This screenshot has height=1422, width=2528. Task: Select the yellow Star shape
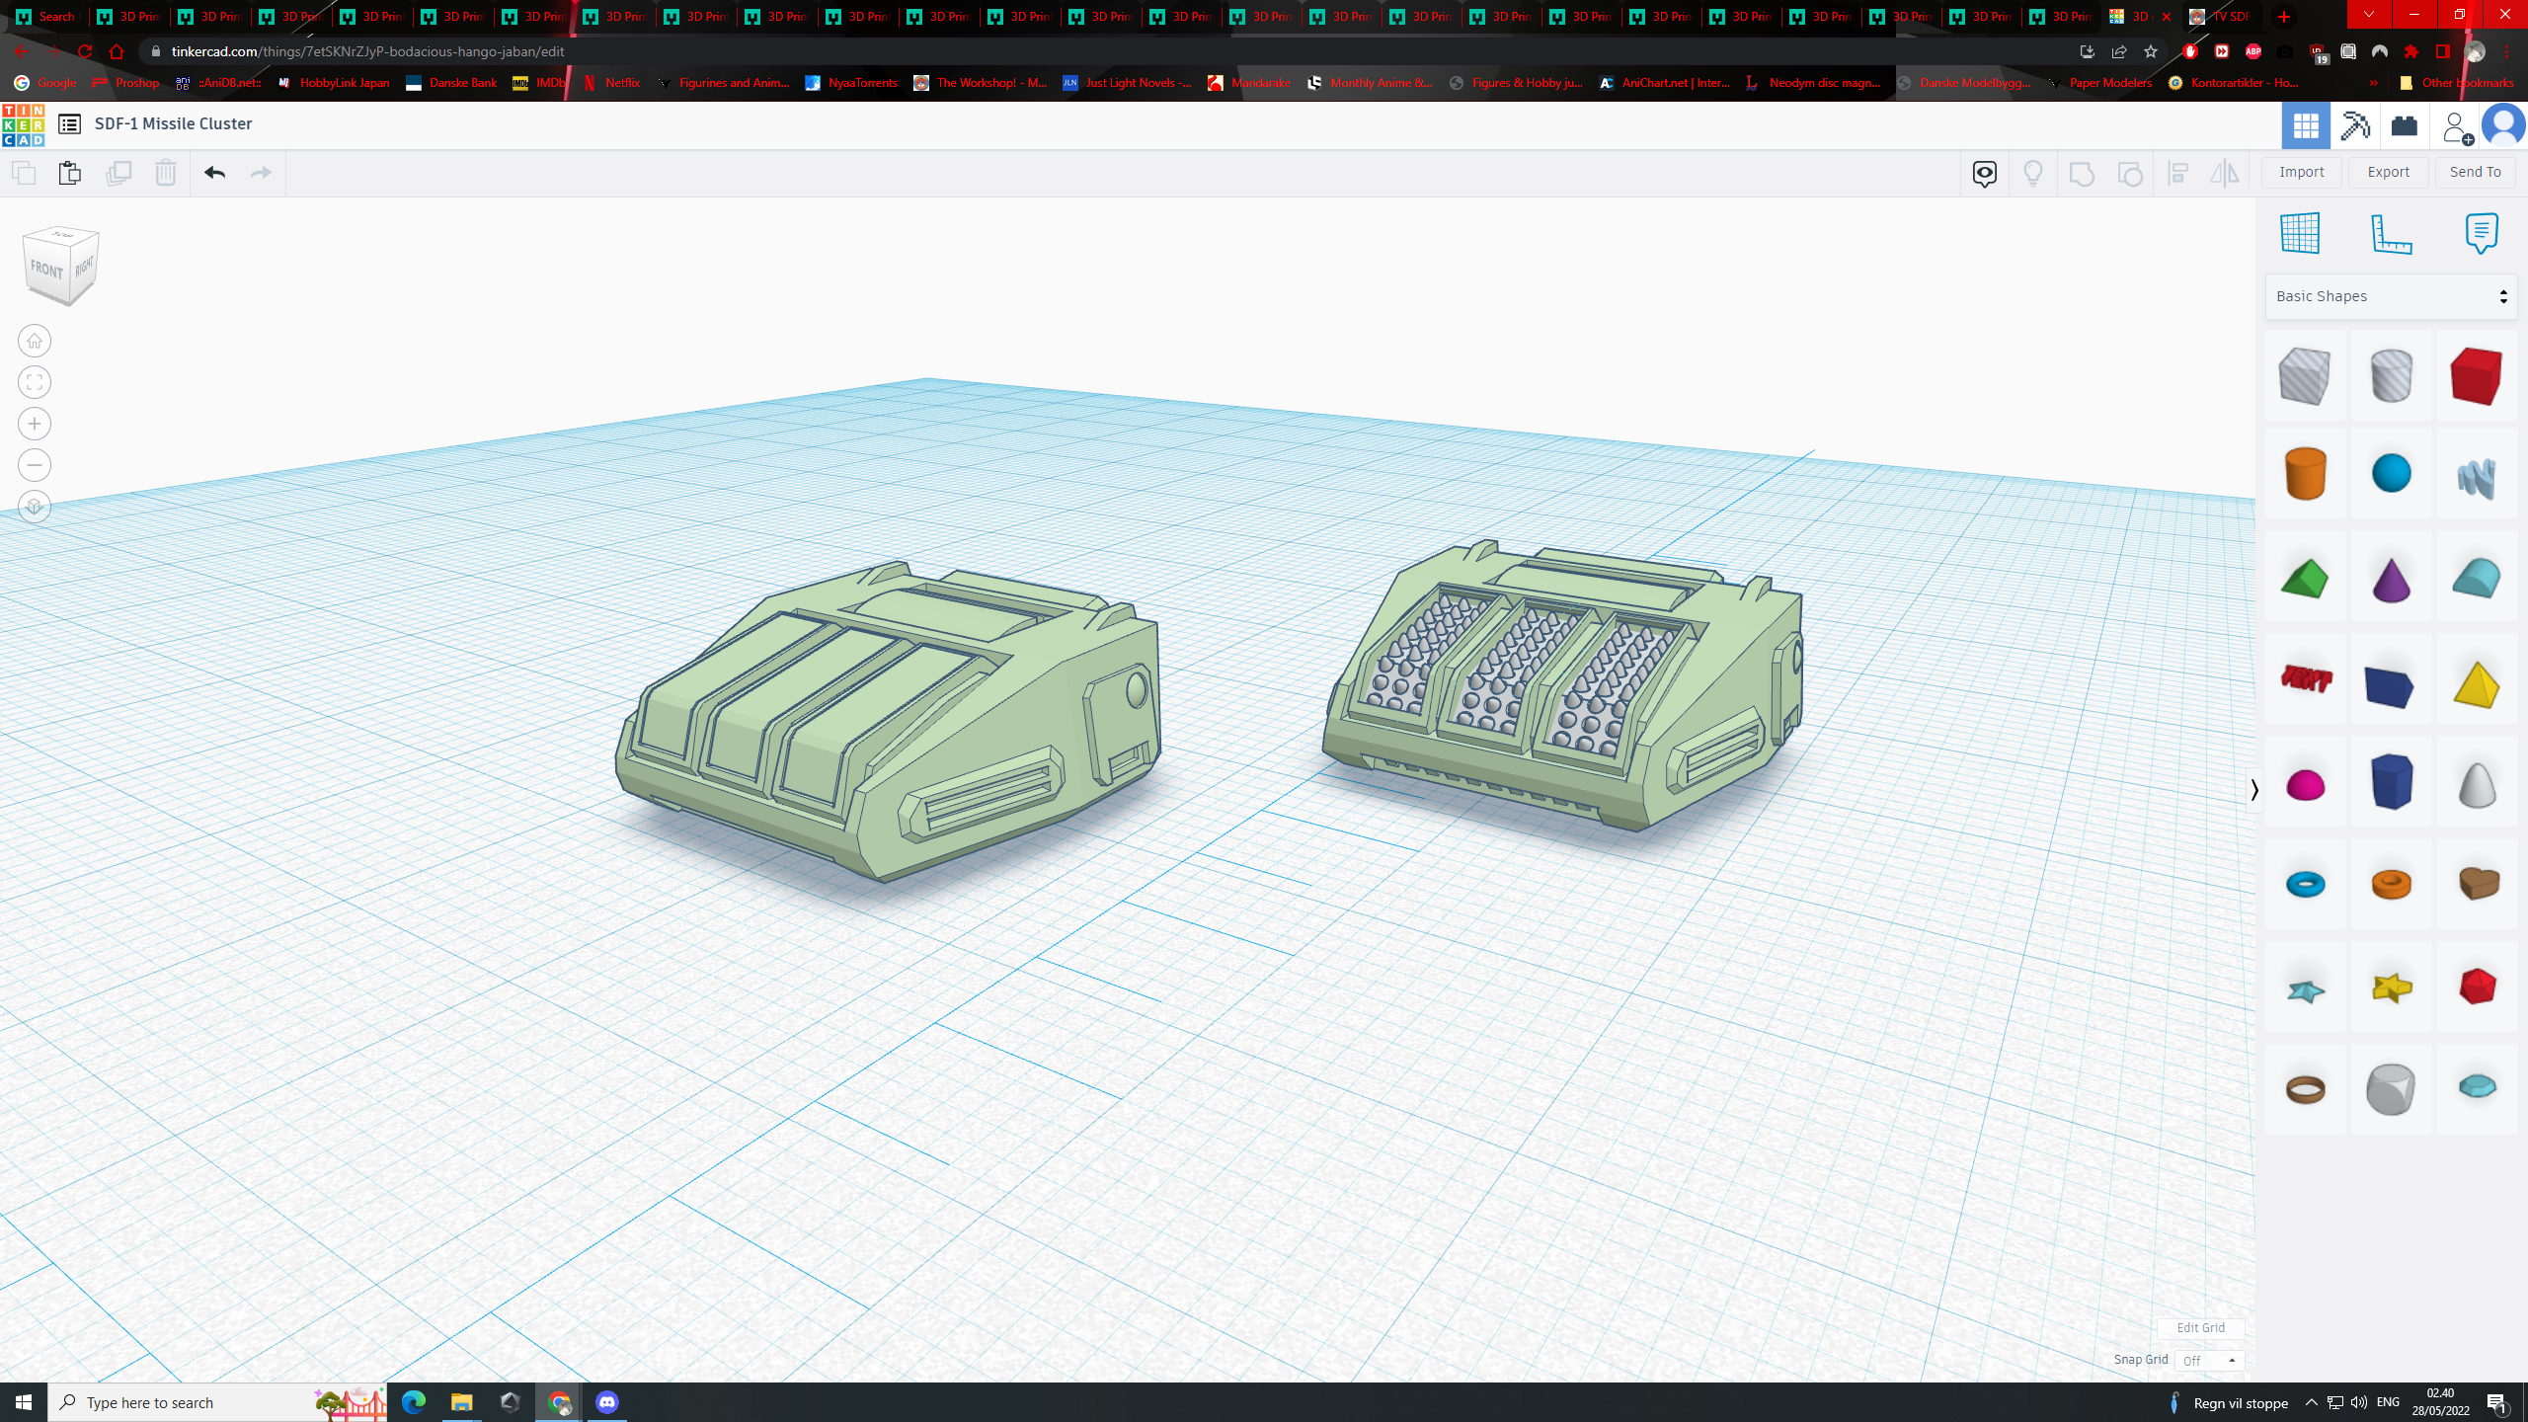[x=2391, y=987]
